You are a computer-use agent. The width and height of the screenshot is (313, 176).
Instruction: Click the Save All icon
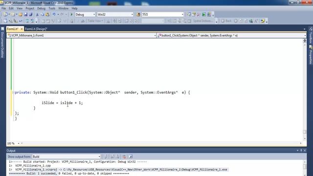(31, 14)
